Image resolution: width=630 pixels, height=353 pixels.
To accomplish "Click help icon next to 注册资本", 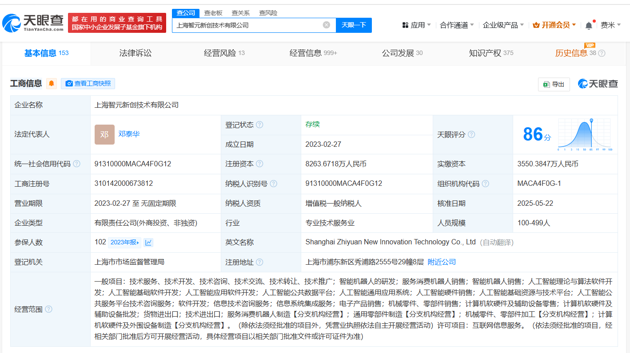I will (259, 164).
